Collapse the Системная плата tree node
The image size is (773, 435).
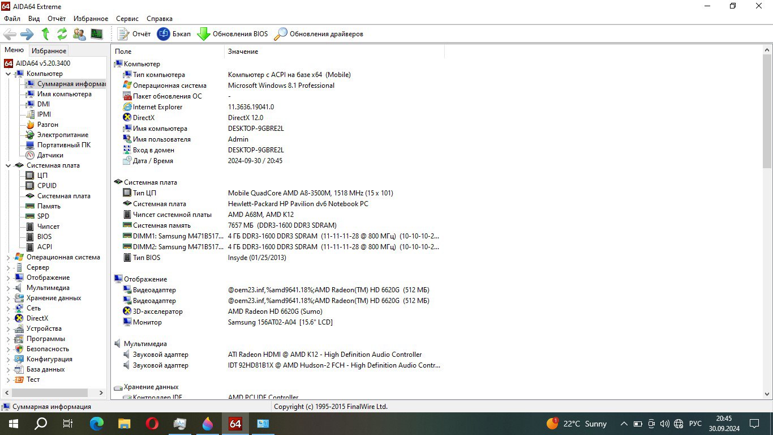pyautogui.click(x=8, y=165)
